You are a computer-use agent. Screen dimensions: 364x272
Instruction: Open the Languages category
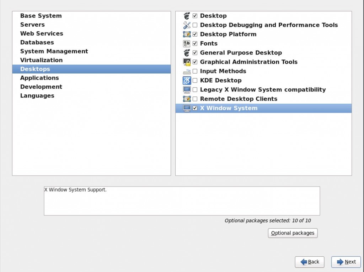[37, 95]
